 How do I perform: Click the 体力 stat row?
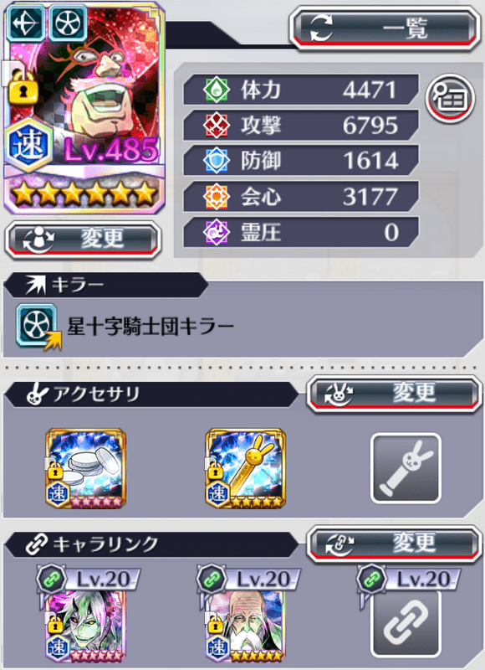(301, 90)
